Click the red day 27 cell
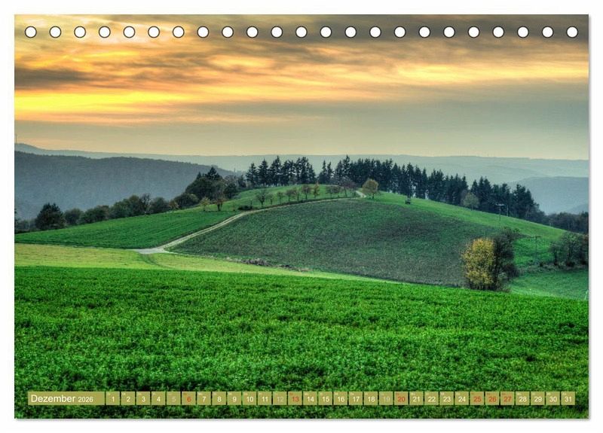 click(507, 398)
